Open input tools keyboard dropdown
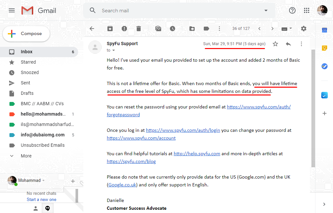Screen dimensions: 333x213 287,29
